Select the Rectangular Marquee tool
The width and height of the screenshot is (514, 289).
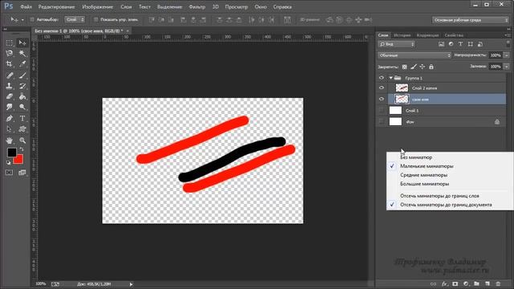[x=10, y=43]
